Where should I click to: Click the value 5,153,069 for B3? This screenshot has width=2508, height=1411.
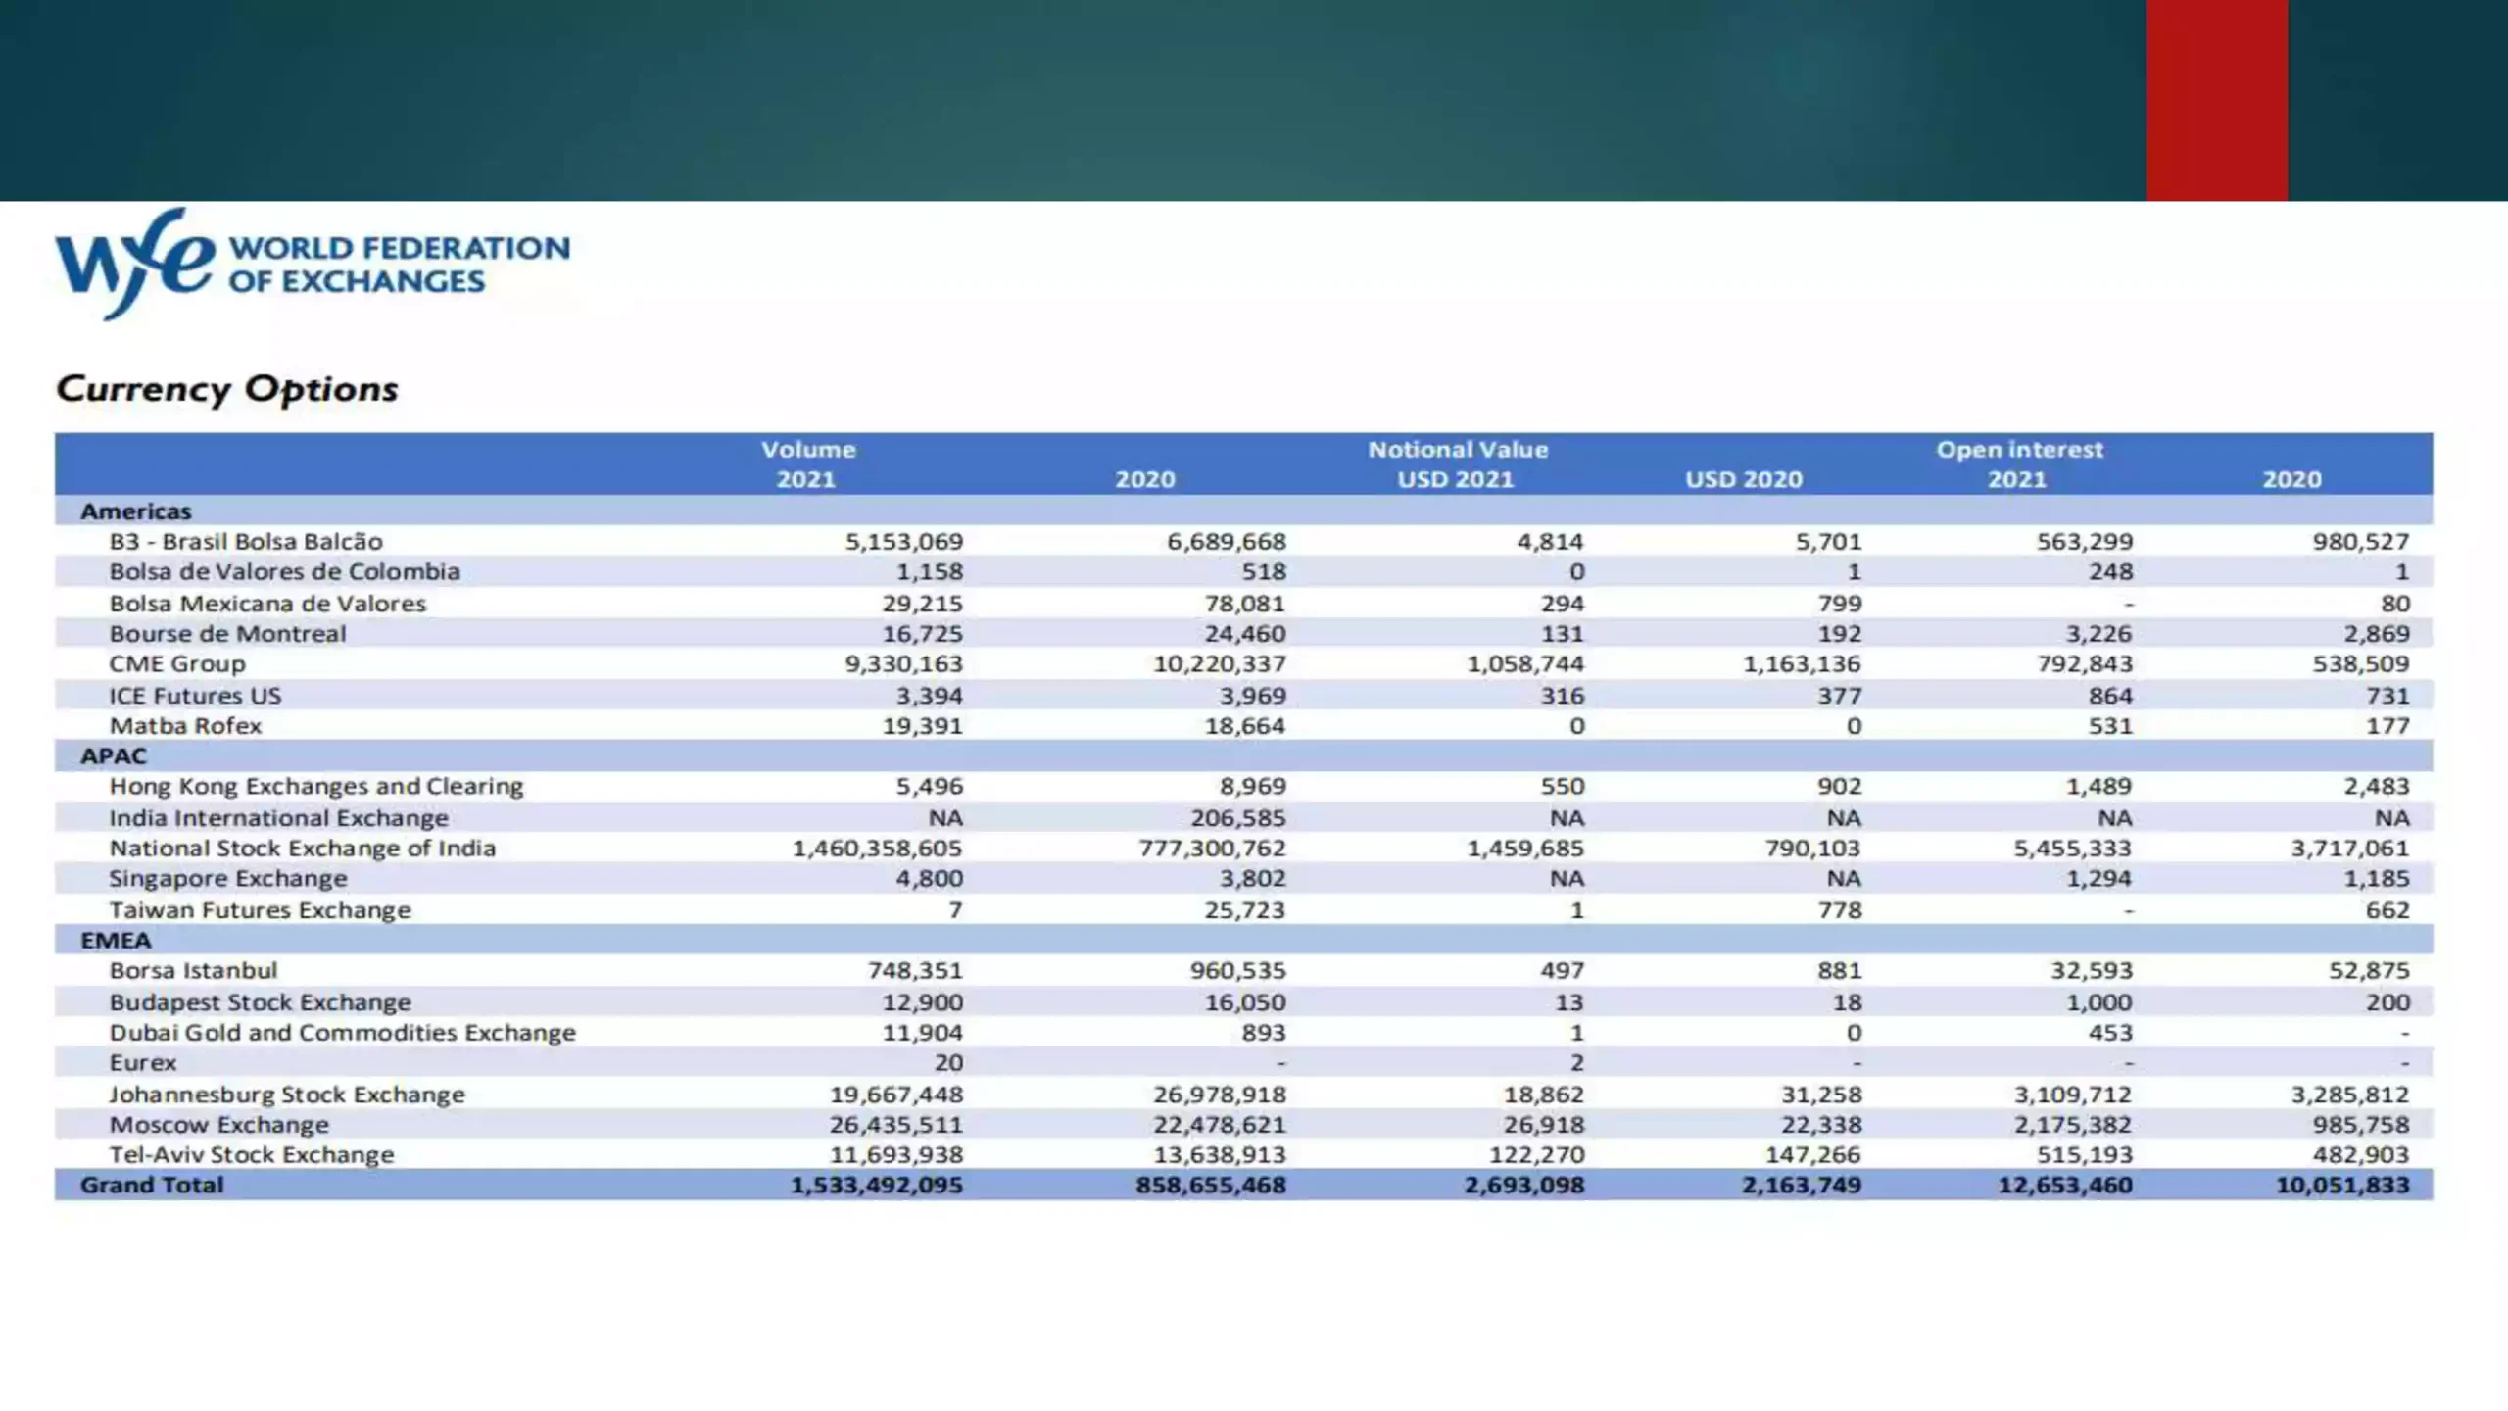point(904,542)
